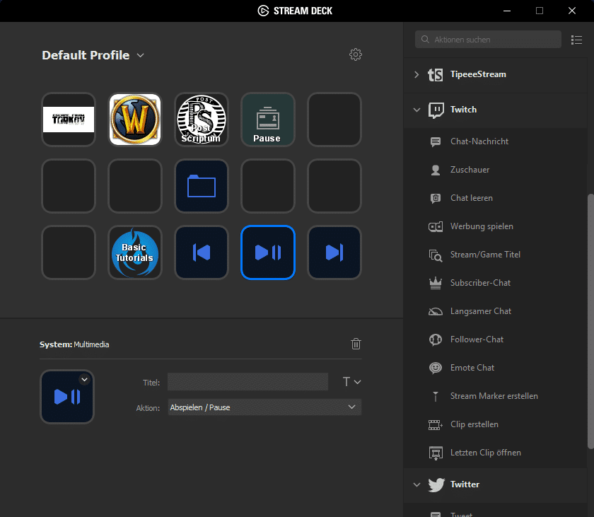The width and height of the screenshot is (594, 517).
Task: Click the next track key
Action: (x=334, y=252)
